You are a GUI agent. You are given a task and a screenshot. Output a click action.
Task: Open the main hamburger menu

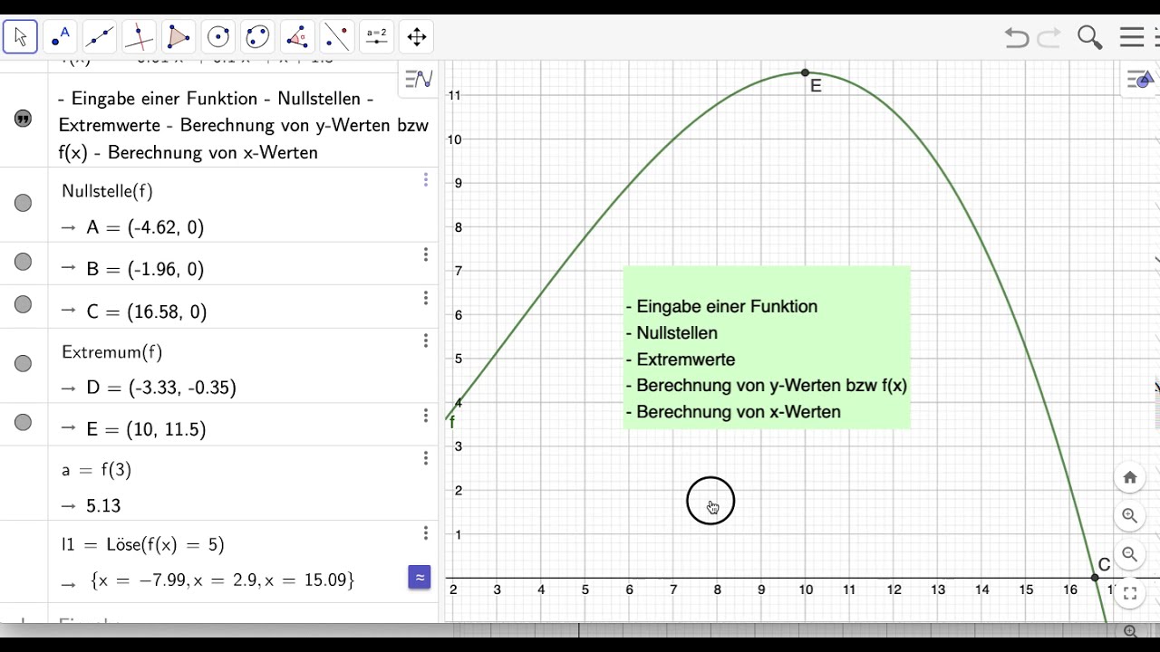click(x=1132, y=37)
